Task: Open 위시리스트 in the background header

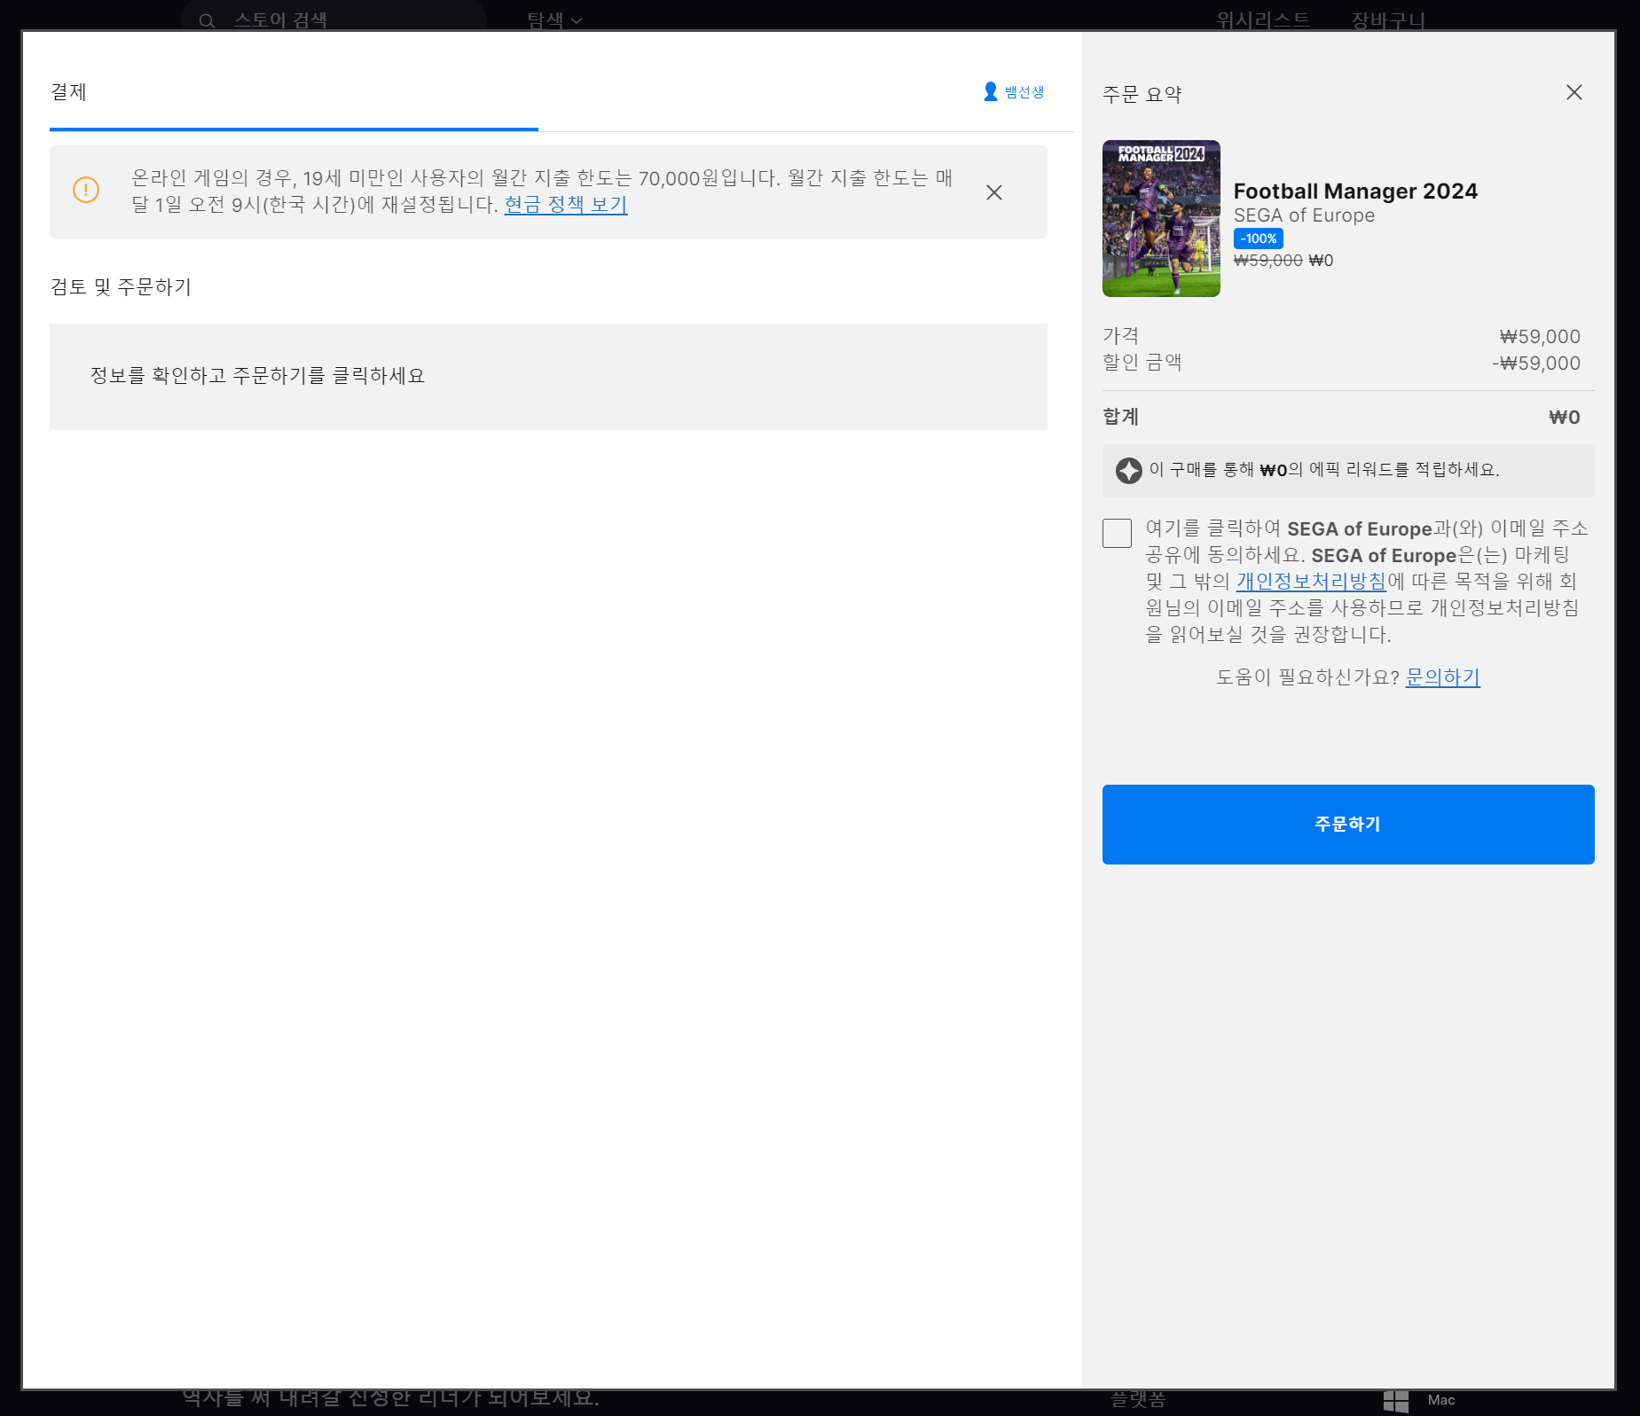Action: [1262, 20]
